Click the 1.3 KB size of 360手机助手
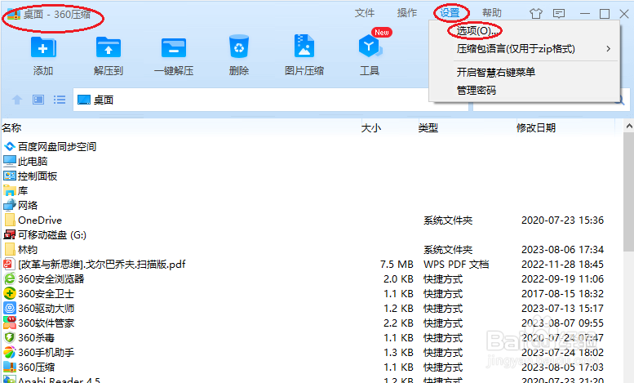This screenshot has height=383, width=634. coord(398,352)
